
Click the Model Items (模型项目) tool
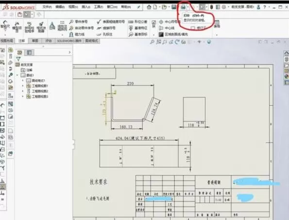pos(17,27)
